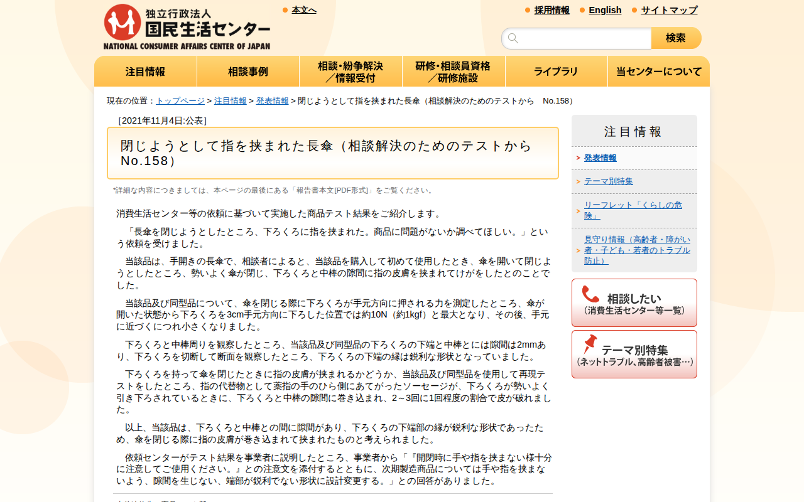Click the search input field
Image resolution: width=804 pixels, height=502 pixels.
point(577,38)
